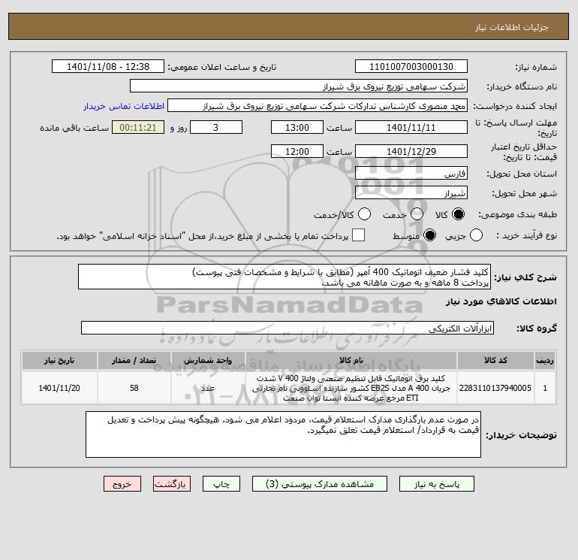Click the واحد شمارش column header
578x560 pixels.
(208, 360)
